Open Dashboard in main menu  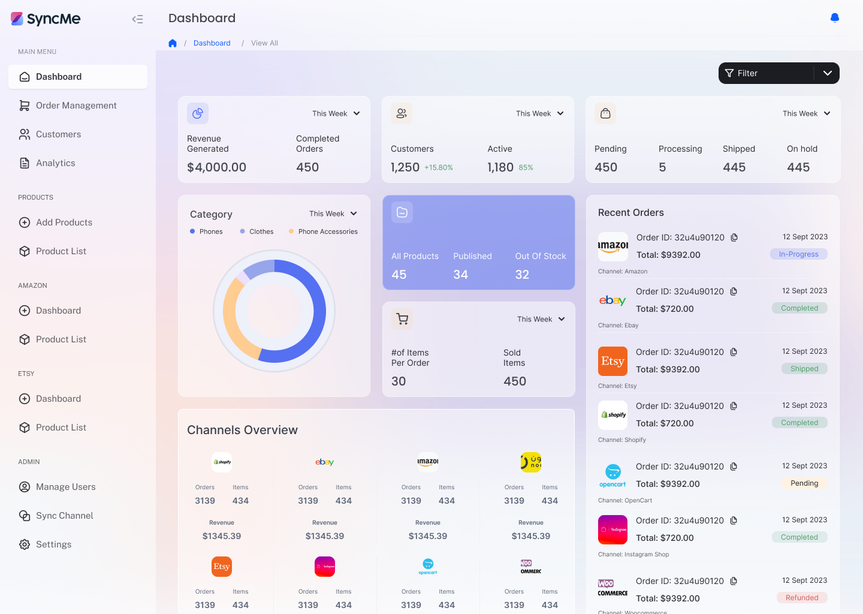(x=78, y=77)
